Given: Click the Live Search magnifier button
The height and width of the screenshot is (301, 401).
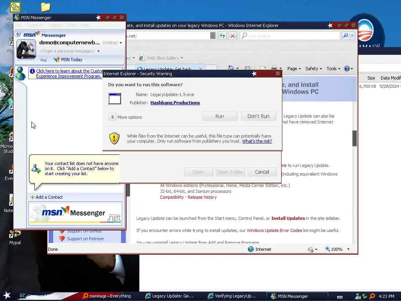Looking at the screenshot, I should pos(345,36).
